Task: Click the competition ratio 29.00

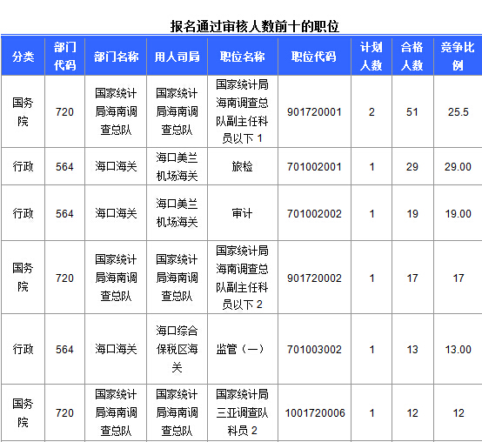Action: 458,167
